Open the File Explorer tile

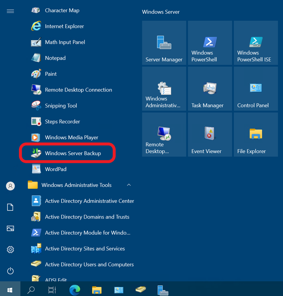coord(256,134)
